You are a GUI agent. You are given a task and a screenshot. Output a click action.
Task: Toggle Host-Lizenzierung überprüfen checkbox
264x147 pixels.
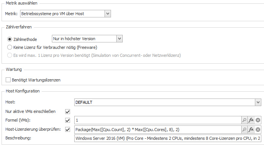coord(67,130)
